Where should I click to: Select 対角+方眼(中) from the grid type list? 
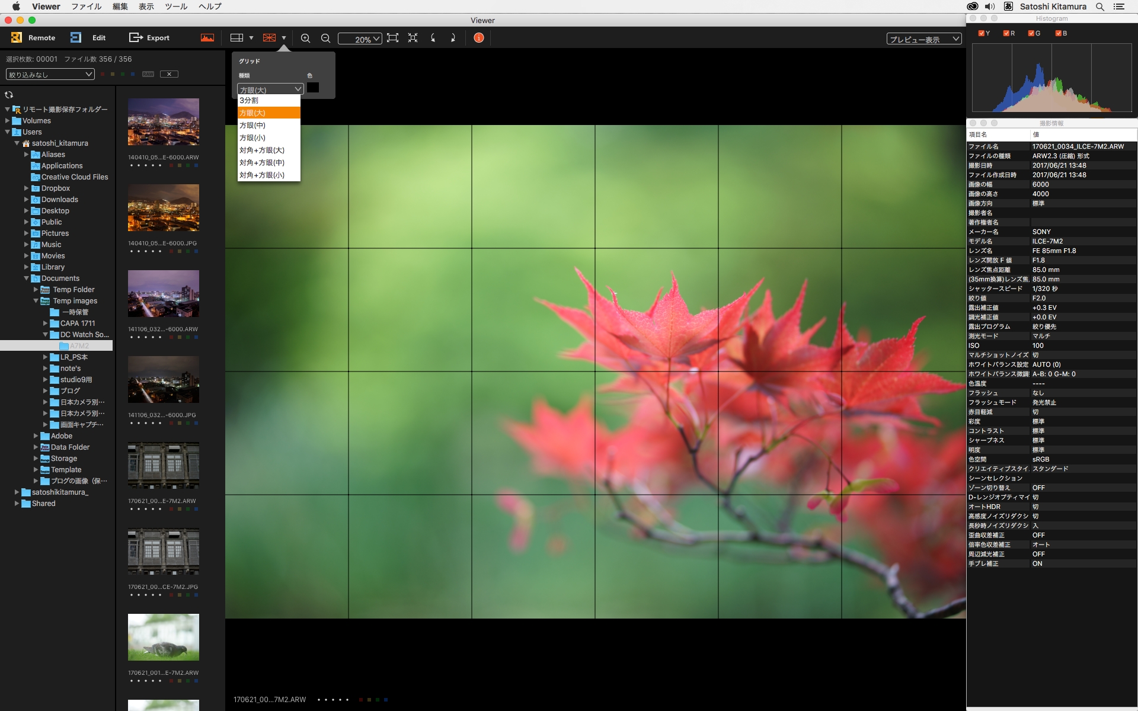pyautogui.click(x=262, y=162)
